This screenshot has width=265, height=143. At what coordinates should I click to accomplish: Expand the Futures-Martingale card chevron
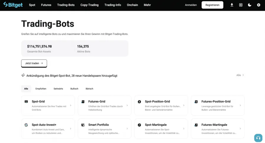240,129
